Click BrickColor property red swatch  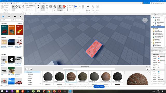[x=159, y=57]
